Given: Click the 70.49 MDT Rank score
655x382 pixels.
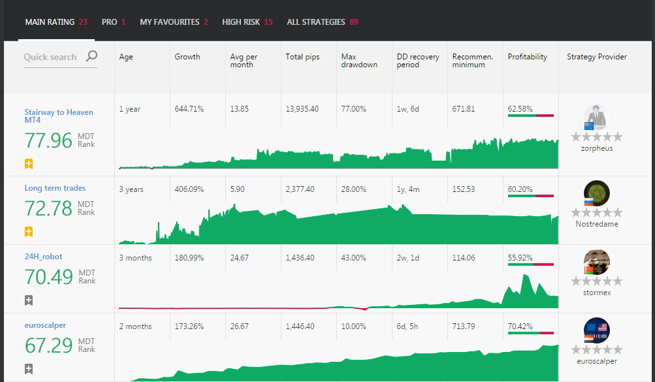Looking at the screenshot, I should (x=48, y=277).
